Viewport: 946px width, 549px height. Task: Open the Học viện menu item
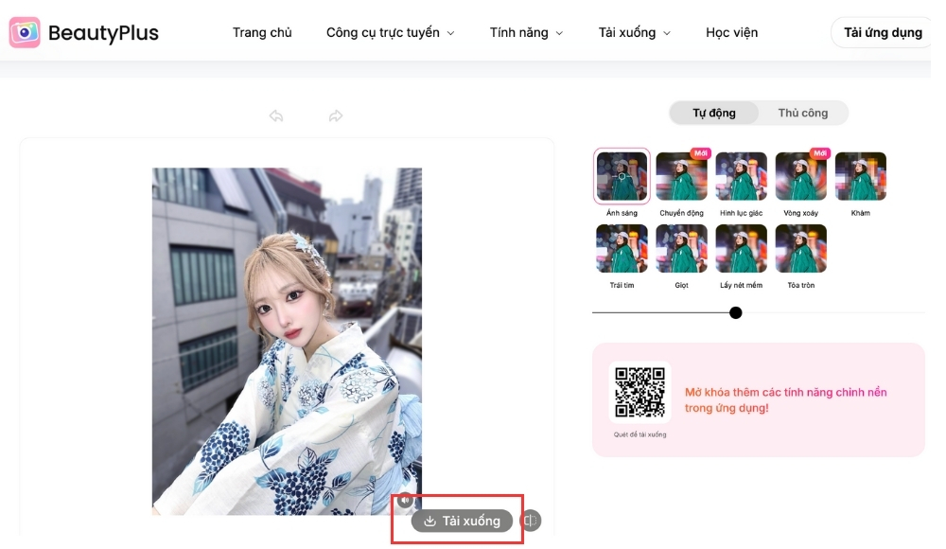click(x=731, y=33)
